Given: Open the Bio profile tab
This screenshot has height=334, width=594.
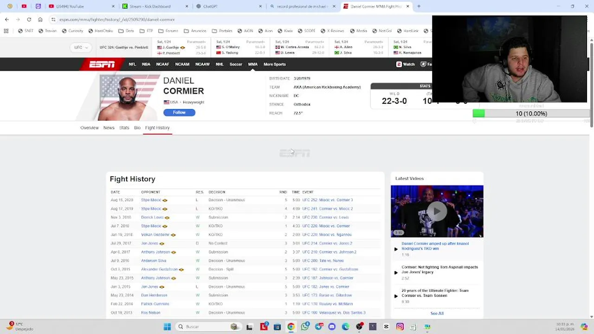Looking at the screenshot, I should coord(137,128).
